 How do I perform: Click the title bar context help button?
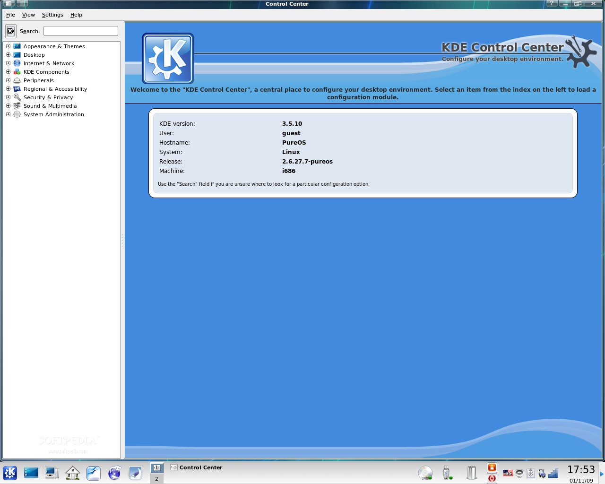[552, 3]
